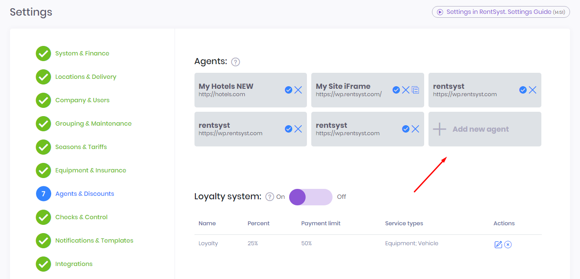This screenshot has width=580, height=279.
Task: Click the delete X on My Hotels NEW agent
Action: point(298,90)
